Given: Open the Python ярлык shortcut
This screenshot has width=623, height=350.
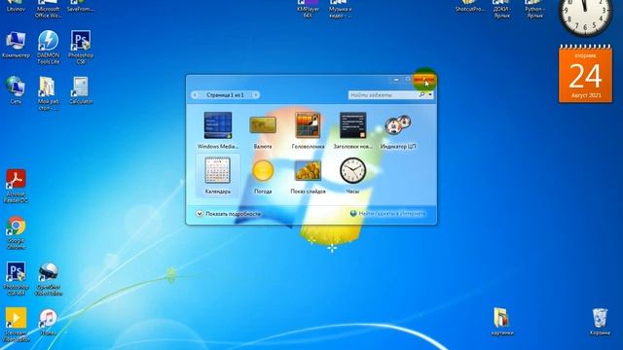Looking at the screenshot, I should (x=534, y=9).
